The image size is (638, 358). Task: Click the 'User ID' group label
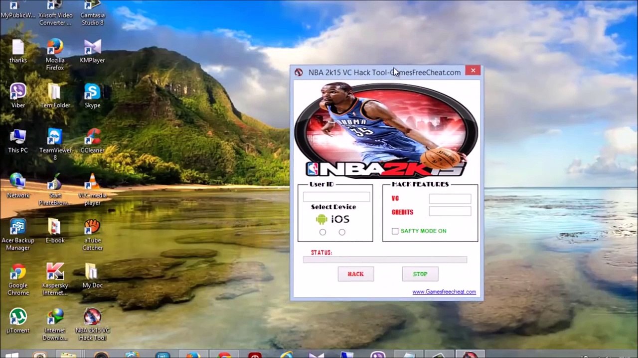pos(321,184)
